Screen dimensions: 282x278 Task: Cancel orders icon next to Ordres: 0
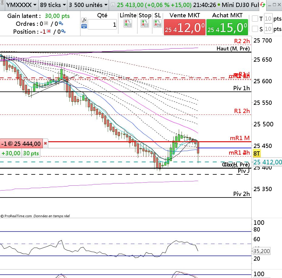(x=46, y=23)
